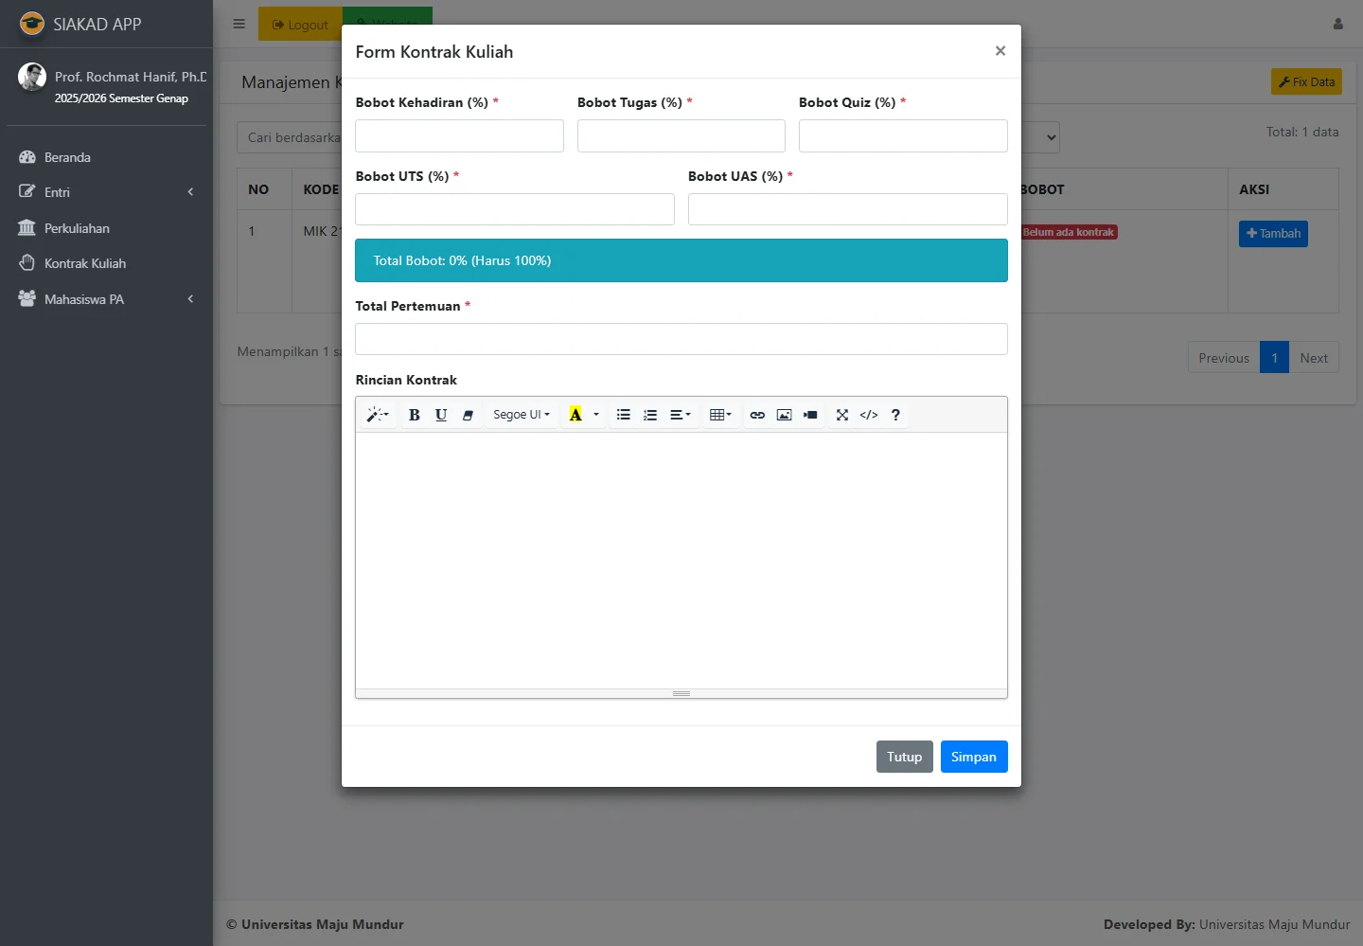
Task: Click the insert picture icon
Action: tap(784, 415)
